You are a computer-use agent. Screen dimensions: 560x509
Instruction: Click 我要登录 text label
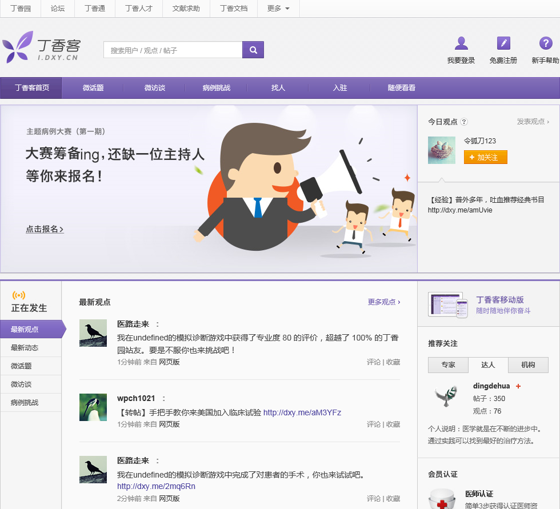pos(461,61)
